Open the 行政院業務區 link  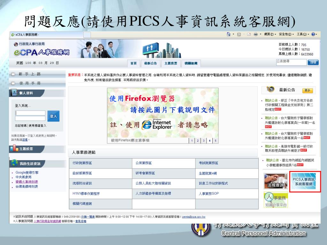pyautogui.click(x=82, y=163)
